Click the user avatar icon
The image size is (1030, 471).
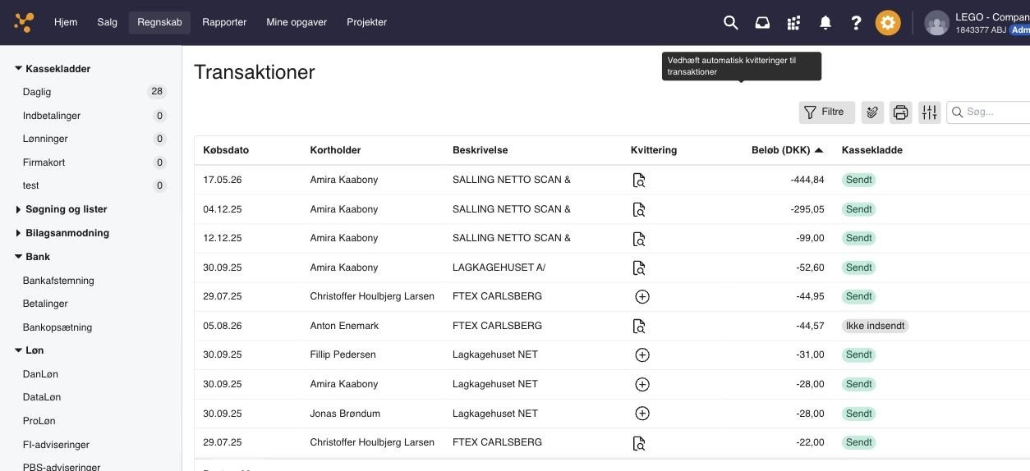(936, 23)
